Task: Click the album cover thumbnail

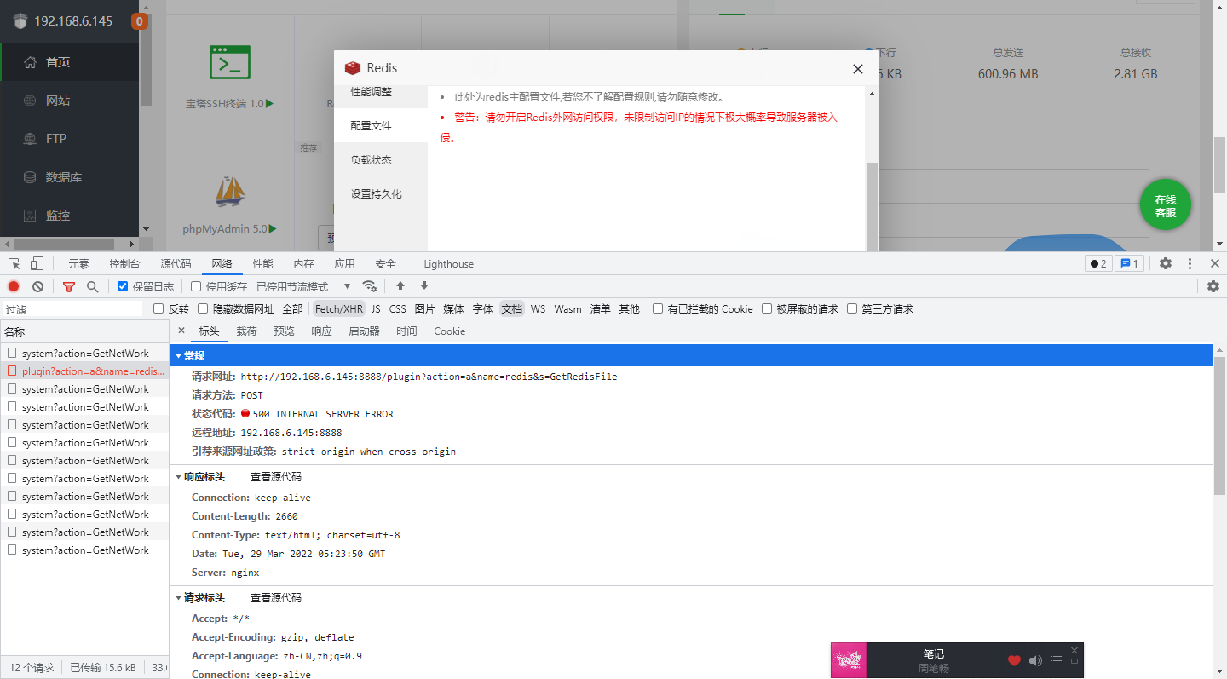Action: 849,660
